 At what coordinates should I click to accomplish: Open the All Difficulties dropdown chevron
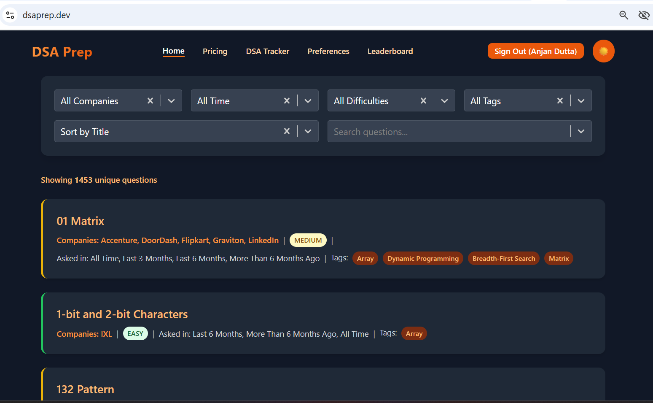coord(444,101)
